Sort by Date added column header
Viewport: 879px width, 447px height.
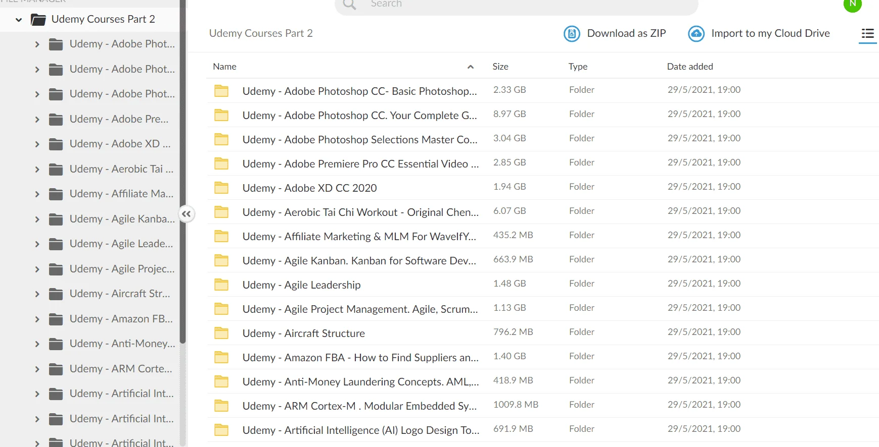click(x=690, y=67)
